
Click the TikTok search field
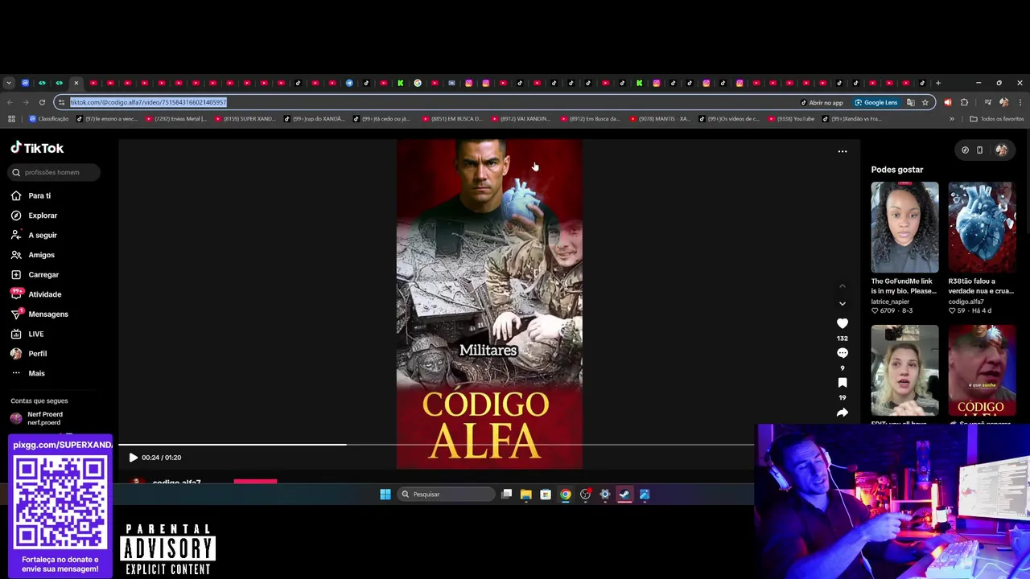(x=55, y=172)
